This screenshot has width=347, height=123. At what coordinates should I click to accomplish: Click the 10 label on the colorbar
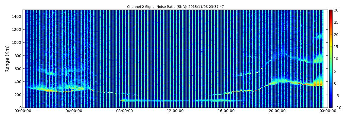point(336,59)
